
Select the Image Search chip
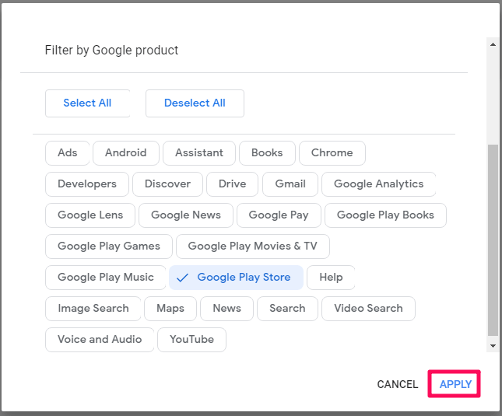click(x=93, y=308)
